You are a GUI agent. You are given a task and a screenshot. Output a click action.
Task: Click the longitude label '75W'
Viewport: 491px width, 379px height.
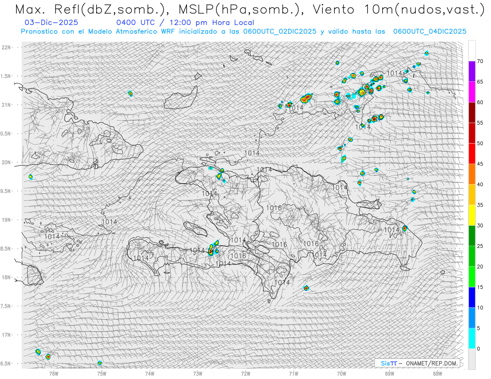(x=101, y=373)
